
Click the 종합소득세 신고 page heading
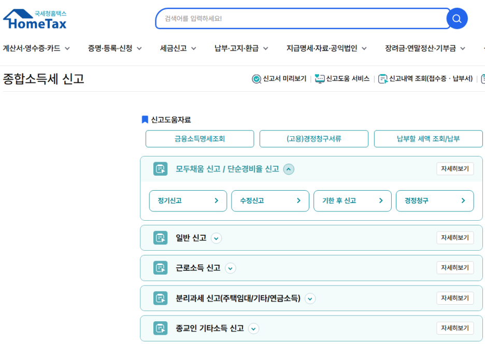(x=44, y=79)
